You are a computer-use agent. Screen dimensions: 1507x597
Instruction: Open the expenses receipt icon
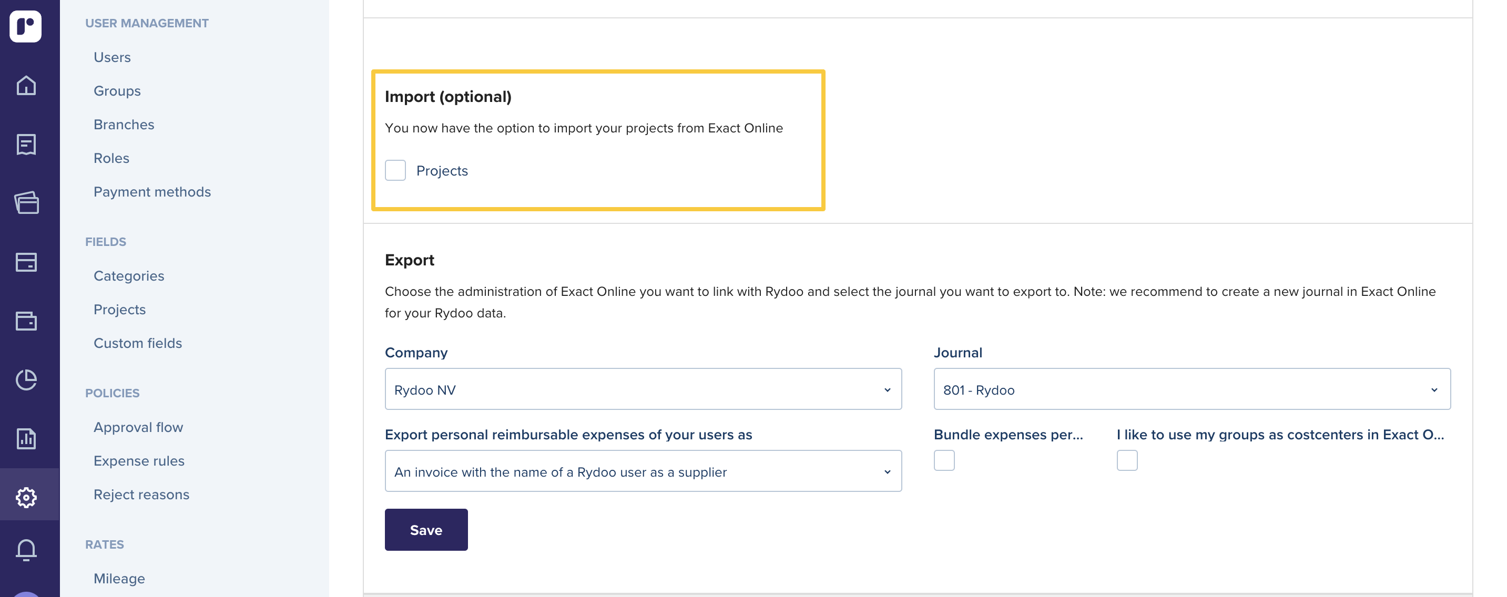coord(26,145)
